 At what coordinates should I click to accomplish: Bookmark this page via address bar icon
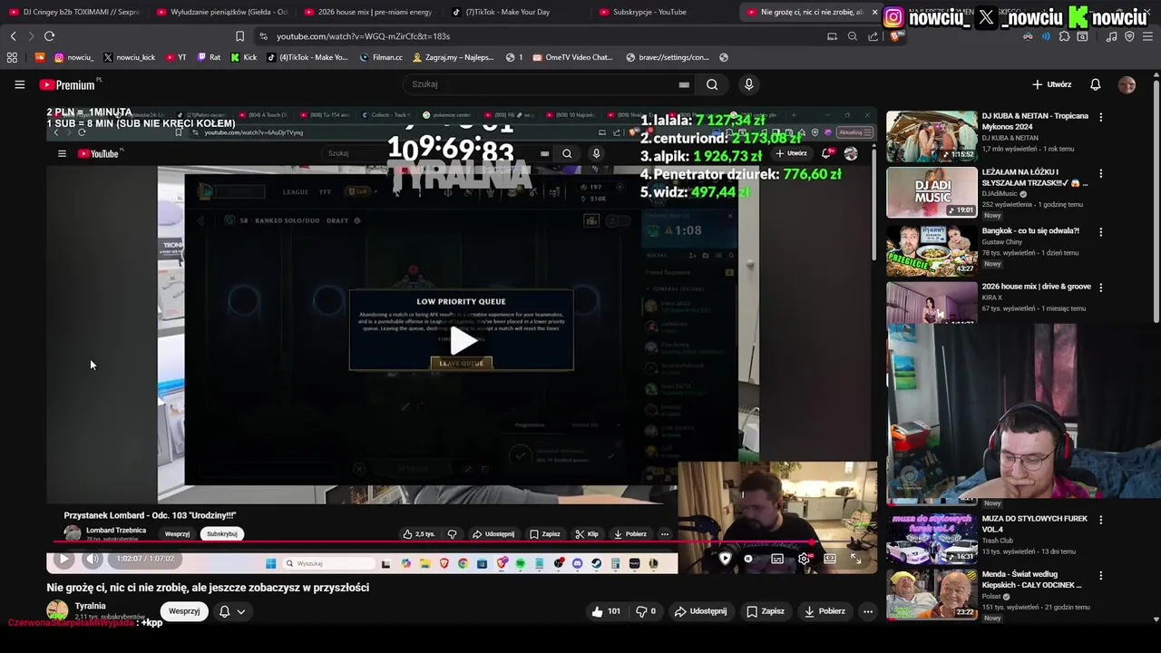[239, 36]
